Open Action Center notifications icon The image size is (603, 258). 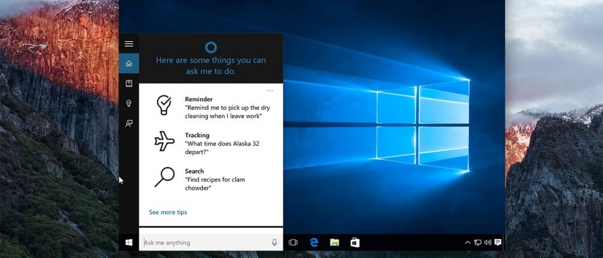498,243
